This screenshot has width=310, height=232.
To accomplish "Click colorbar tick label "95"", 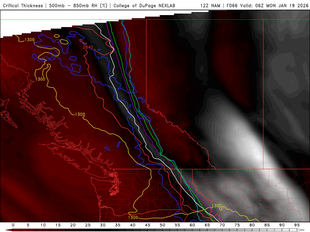I will [297, 225].
